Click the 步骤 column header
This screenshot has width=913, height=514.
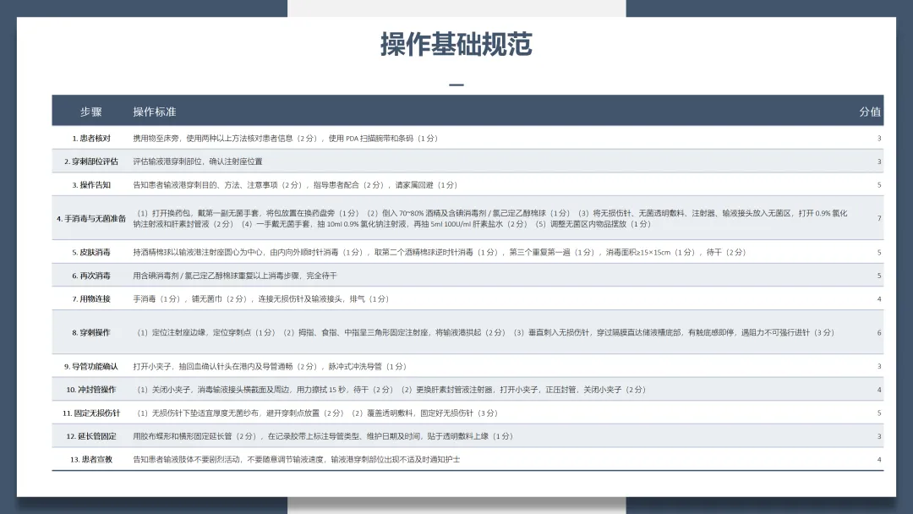90,112
